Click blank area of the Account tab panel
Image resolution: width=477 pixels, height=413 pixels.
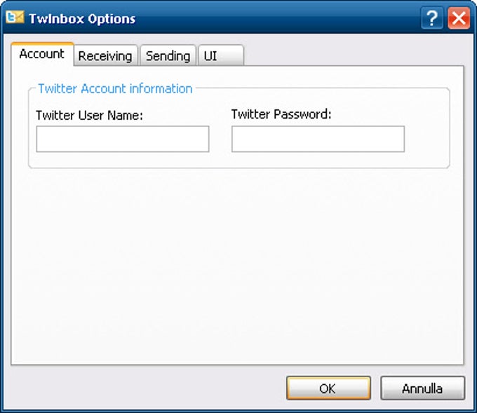[x=237, y=264]
